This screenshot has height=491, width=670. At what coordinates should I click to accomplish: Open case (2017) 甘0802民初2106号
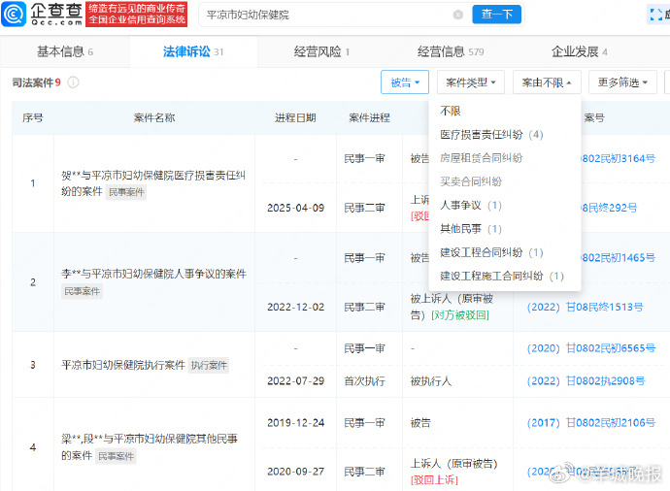pyautogui.click(x=591, y=423)
